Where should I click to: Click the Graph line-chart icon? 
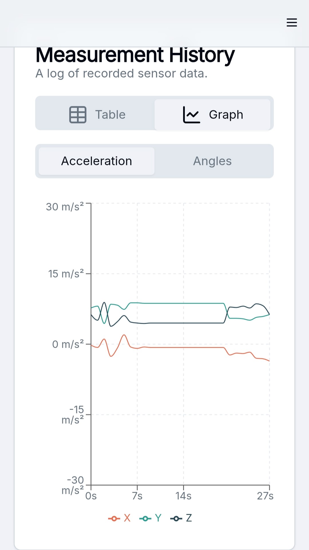click(191, 115)
